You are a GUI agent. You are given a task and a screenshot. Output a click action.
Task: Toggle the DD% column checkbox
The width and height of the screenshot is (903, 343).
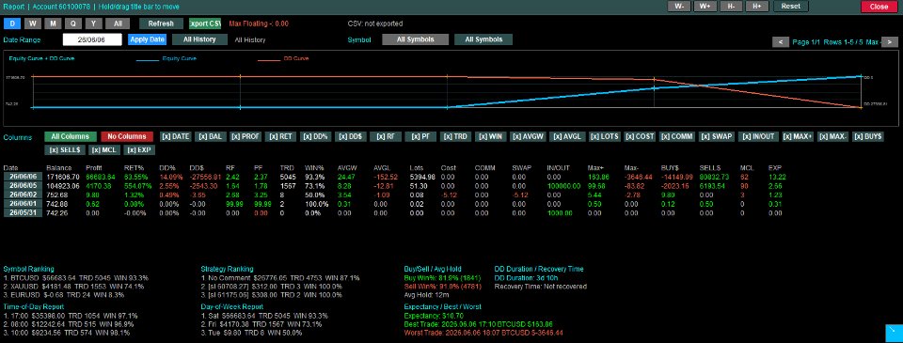pyautogui.click(x=317, y=137)
